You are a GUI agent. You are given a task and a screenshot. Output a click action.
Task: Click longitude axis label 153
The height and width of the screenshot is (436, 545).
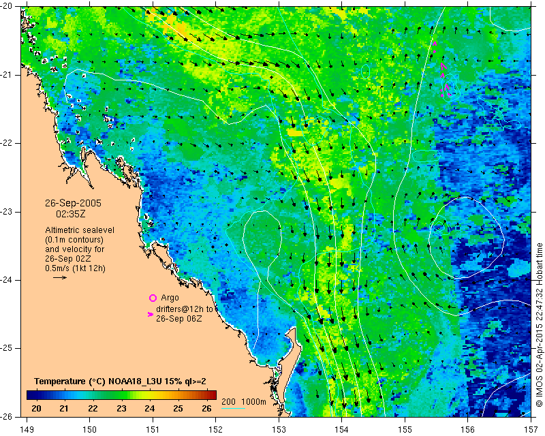tap(279, 430)
